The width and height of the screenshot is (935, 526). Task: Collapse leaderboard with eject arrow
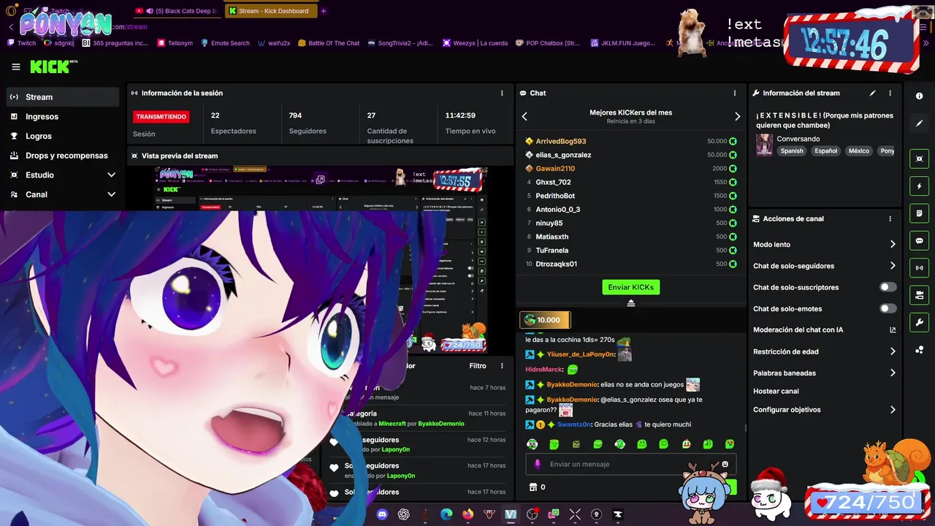coord(631,303)
